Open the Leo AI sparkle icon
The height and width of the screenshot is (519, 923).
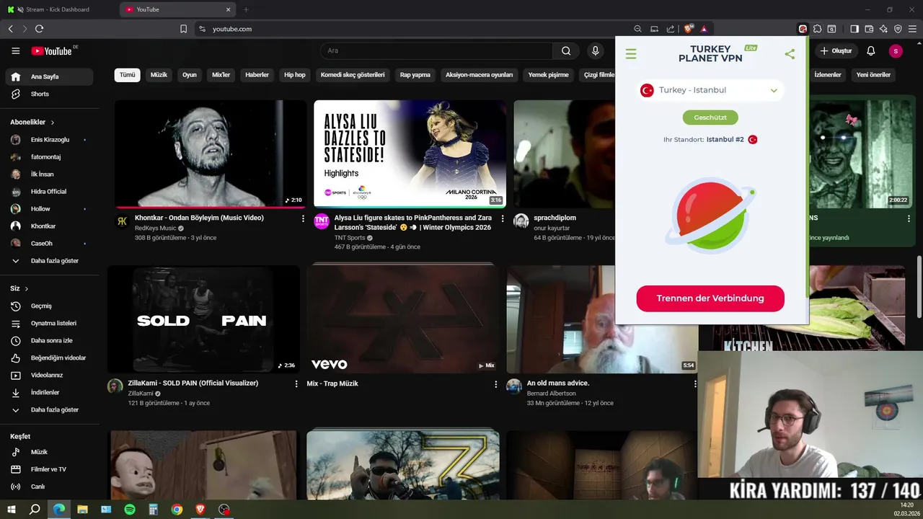tap(883, 29)
